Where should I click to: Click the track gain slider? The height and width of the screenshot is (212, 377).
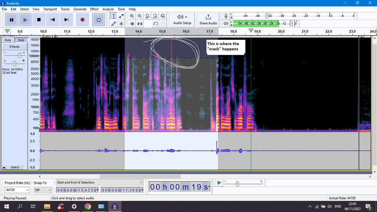pyautogui.click(x=19, y=55)
